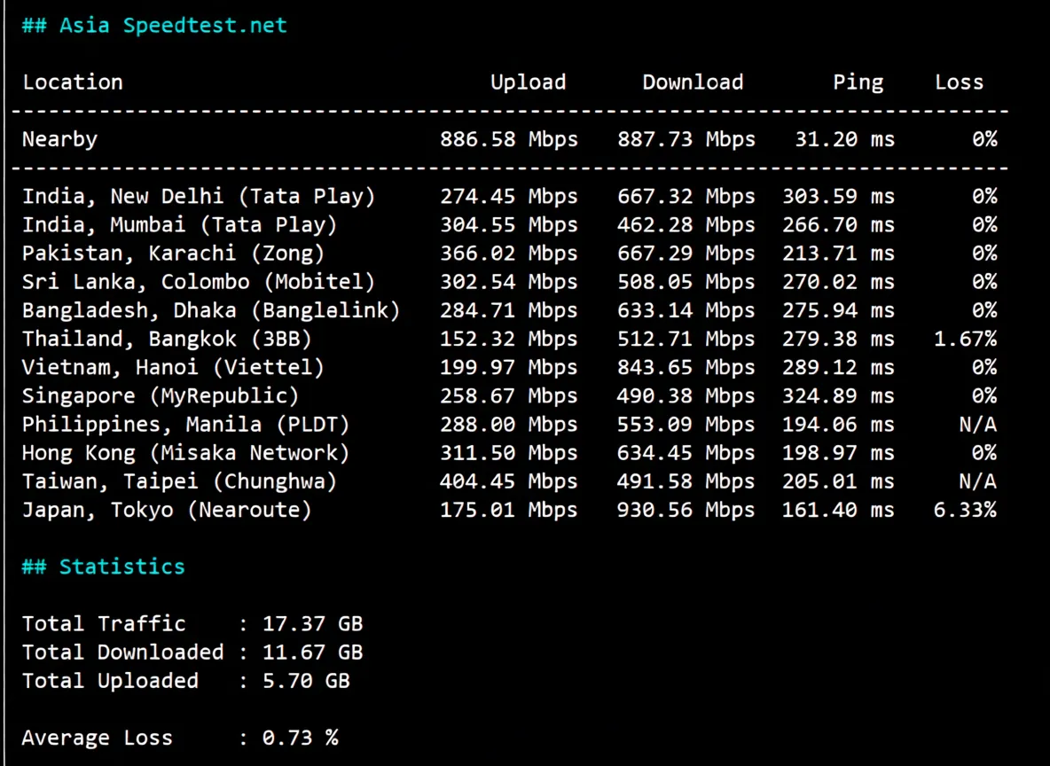
Task: Select the Nearby result row
Action: [x=59, y=138]
